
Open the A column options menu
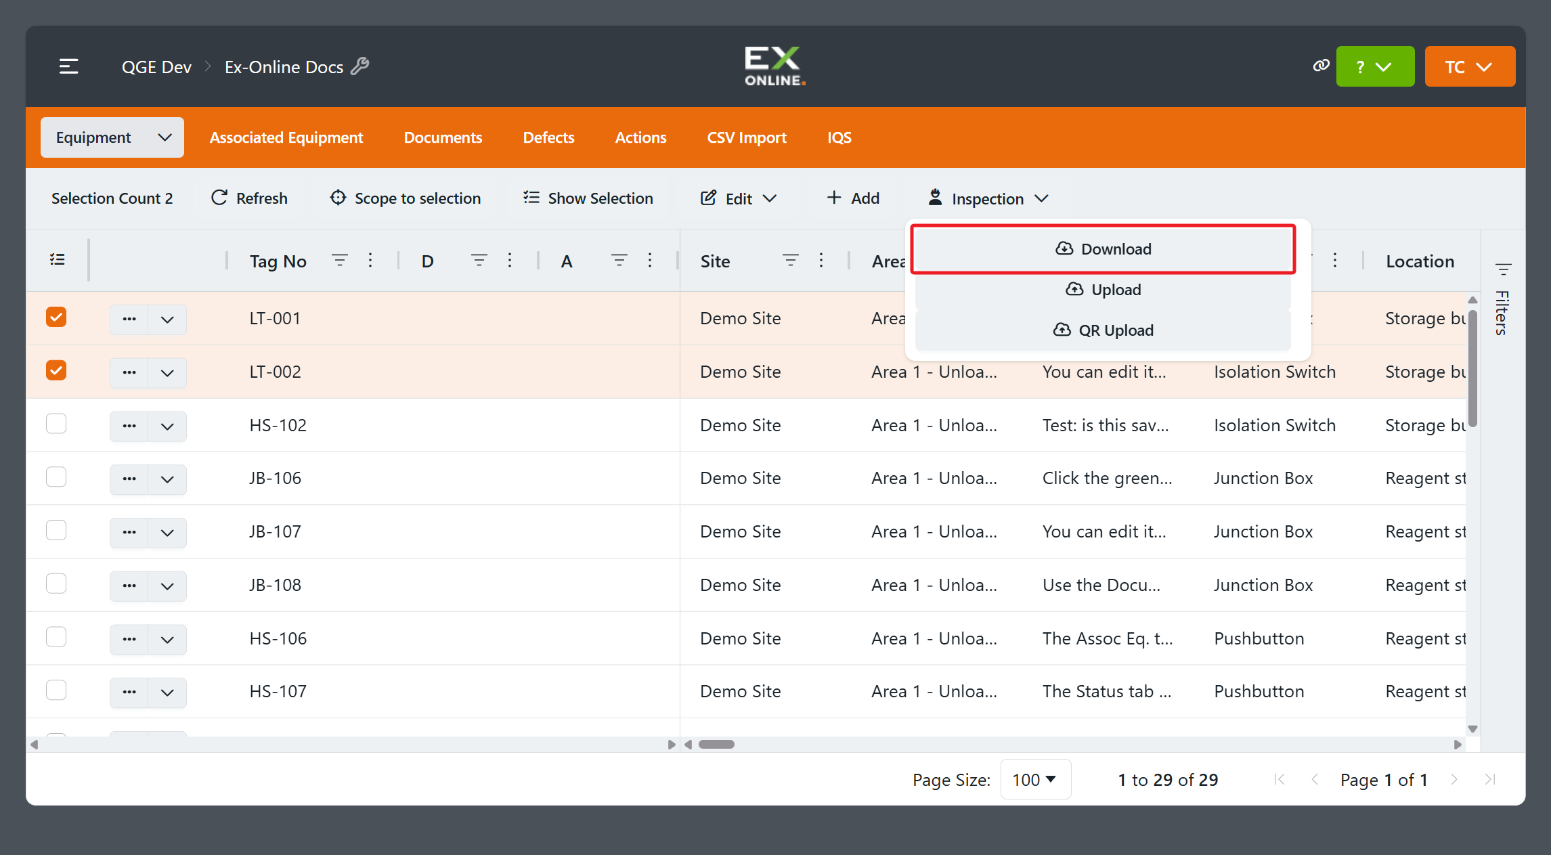coord(650,260)
